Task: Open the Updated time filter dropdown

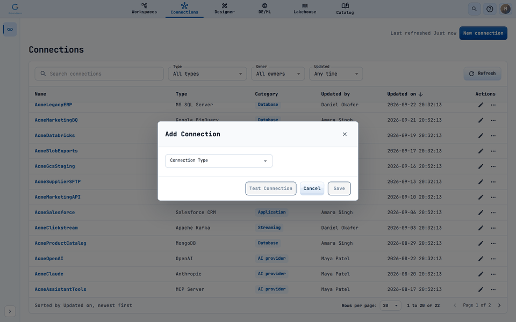Action: coord(336,74)
